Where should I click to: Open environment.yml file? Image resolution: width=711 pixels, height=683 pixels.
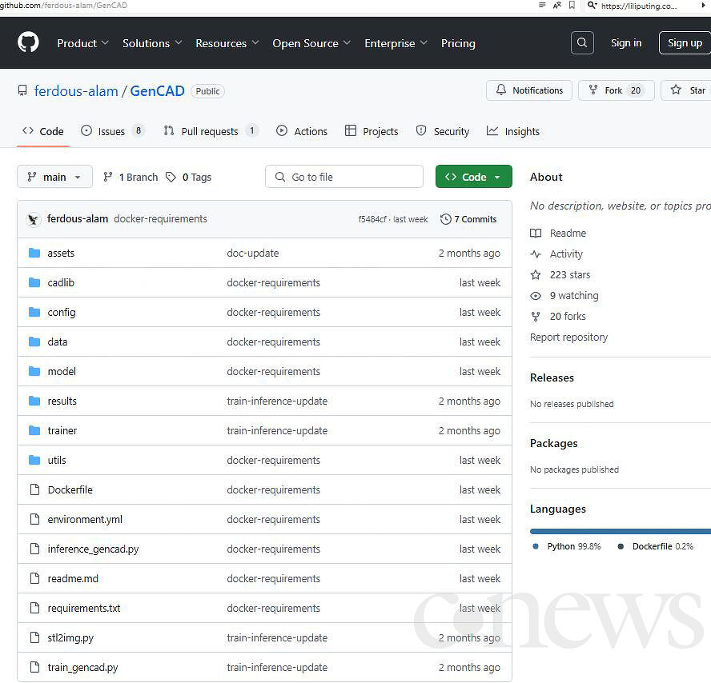(85, 520)
